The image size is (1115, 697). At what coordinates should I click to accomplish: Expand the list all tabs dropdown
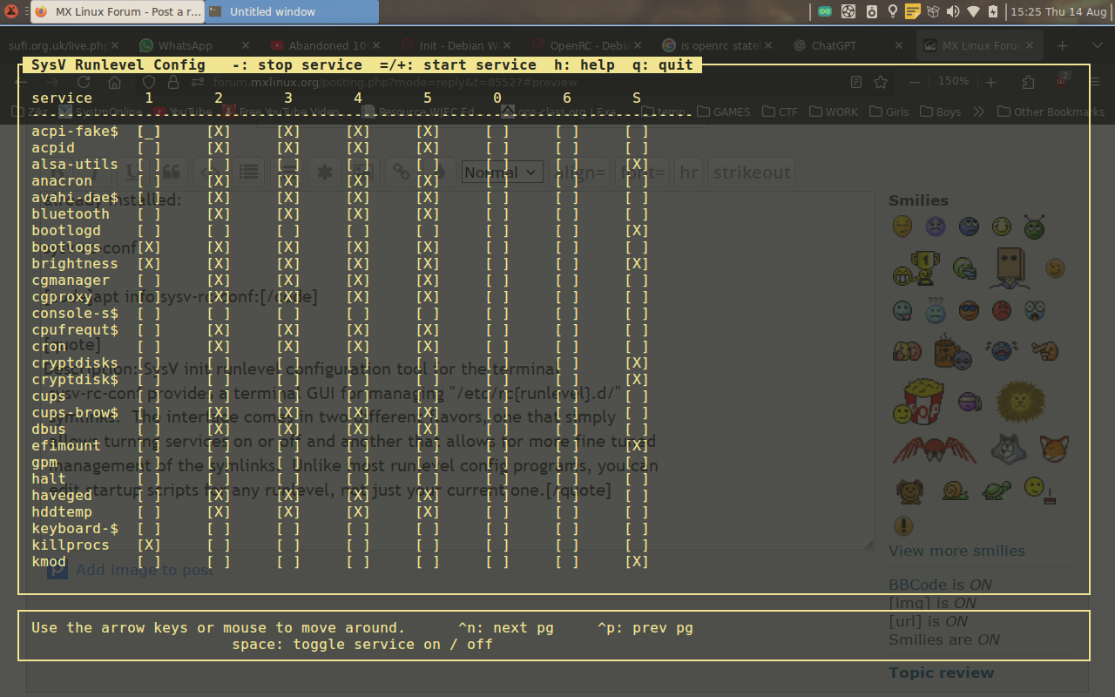click(x=1097, y=45)
